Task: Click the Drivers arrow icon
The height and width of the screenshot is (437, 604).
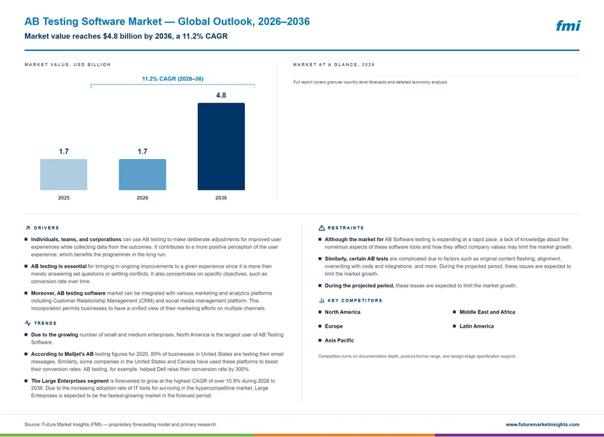Action: click(28, 228)
